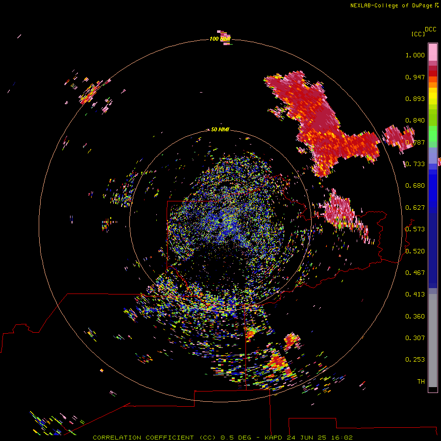The width and height of the screenshot is (441, 441).
Task: Click the 0.413 value on the legend
Action: click(x=415, y=294)
